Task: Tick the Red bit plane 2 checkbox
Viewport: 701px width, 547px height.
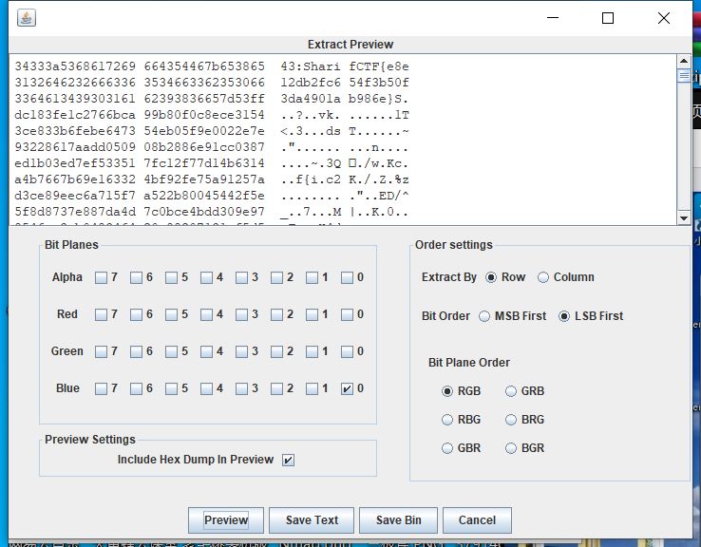Action: coord(276,315)
